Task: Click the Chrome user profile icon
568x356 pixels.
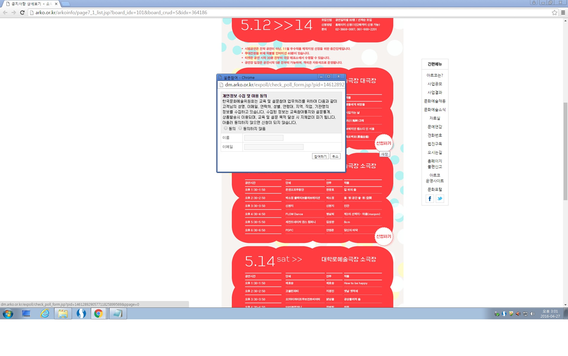Action: coord(534,2)
